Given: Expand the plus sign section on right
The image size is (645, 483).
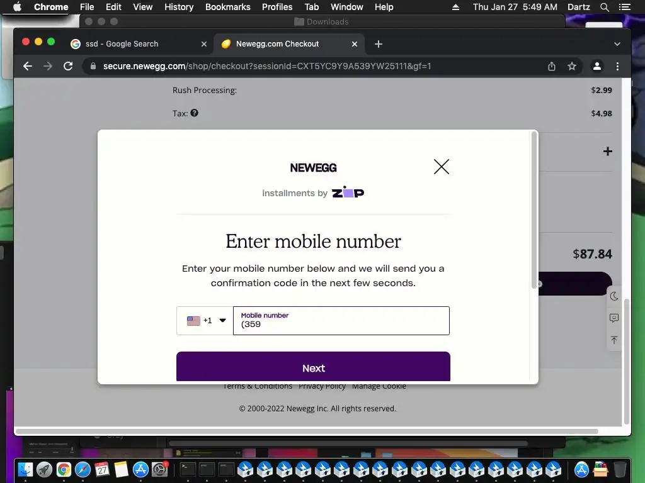Looking at the screenshot, I should click(608, 151).
